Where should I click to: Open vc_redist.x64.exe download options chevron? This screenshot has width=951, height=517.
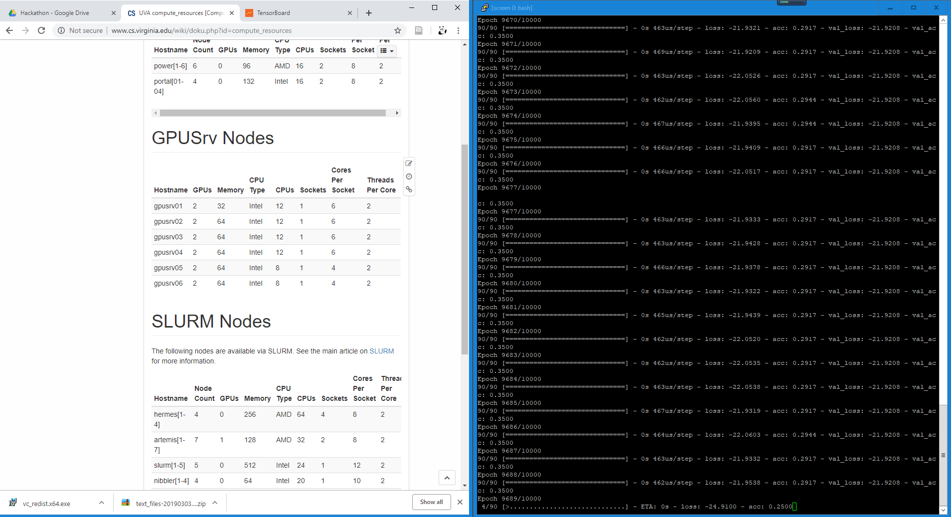(102, 503)
